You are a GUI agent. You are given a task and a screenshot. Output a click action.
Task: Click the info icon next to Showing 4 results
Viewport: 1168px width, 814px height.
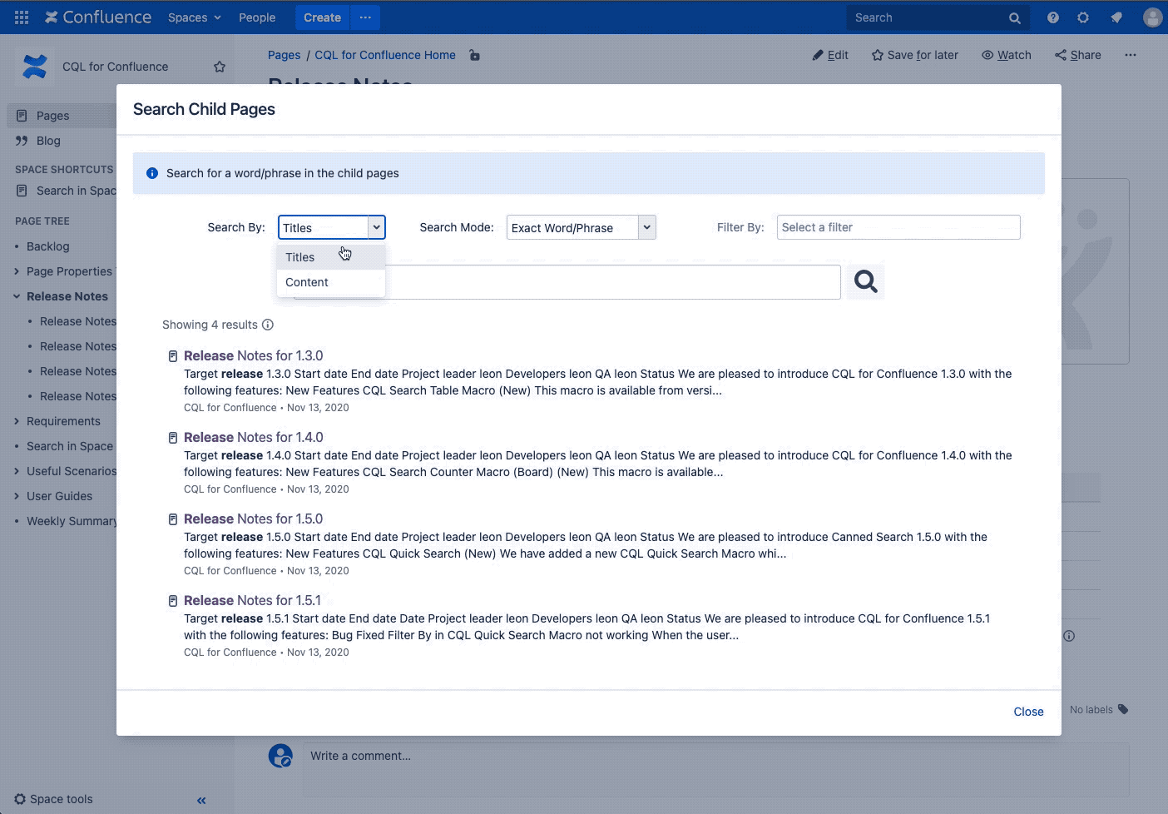coord(268,325)
